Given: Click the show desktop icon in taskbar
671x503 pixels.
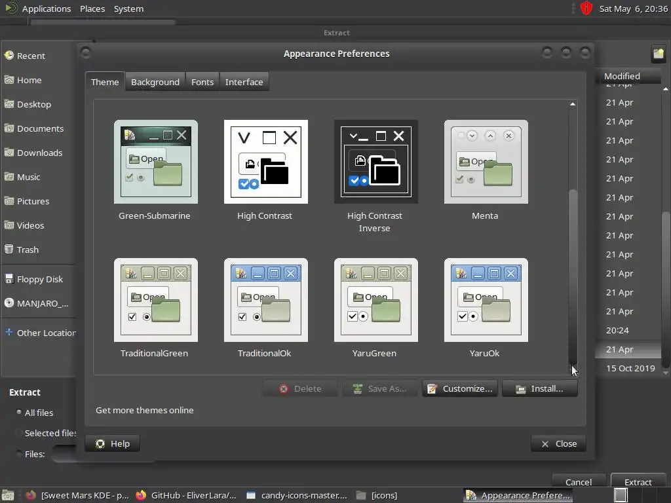Looking at the screenshot, I should pos(8,495).
